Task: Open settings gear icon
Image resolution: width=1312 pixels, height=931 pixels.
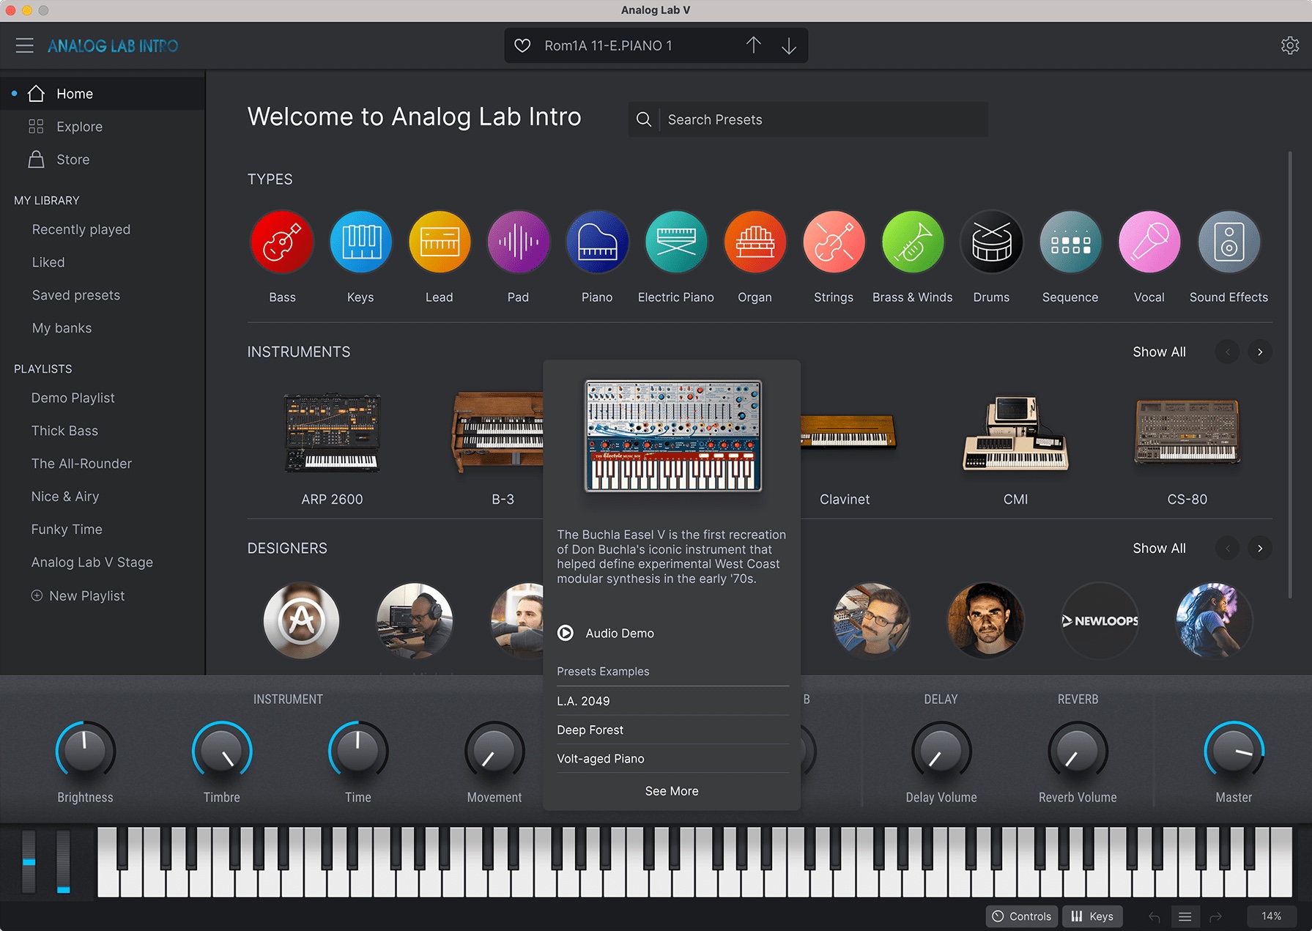Action: click(x=1289, y=45)
